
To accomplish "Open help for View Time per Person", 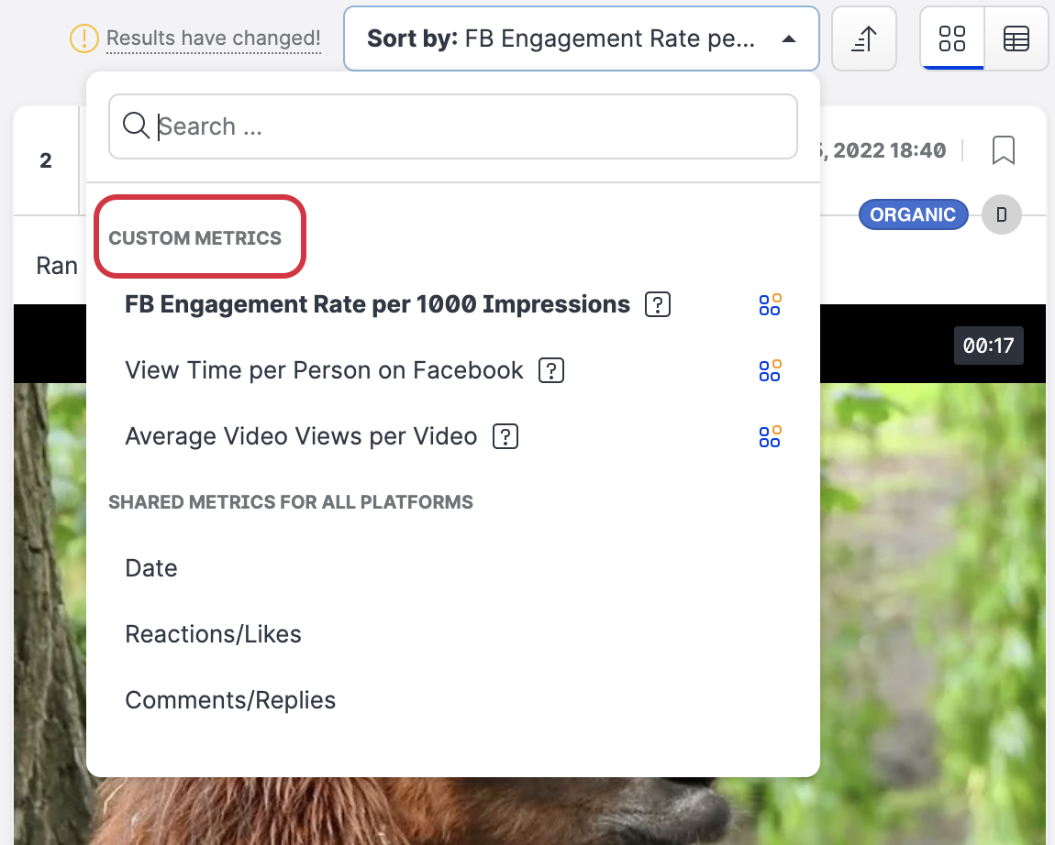I will coord(550,370).
